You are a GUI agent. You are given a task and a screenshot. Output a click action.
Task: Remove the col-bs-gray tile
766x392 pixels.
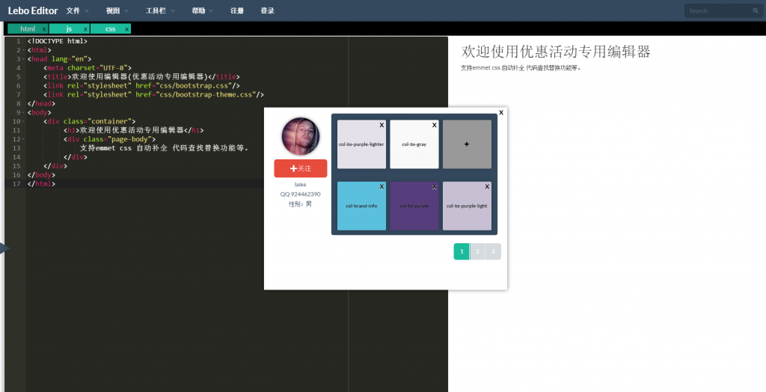pos(434,125)
